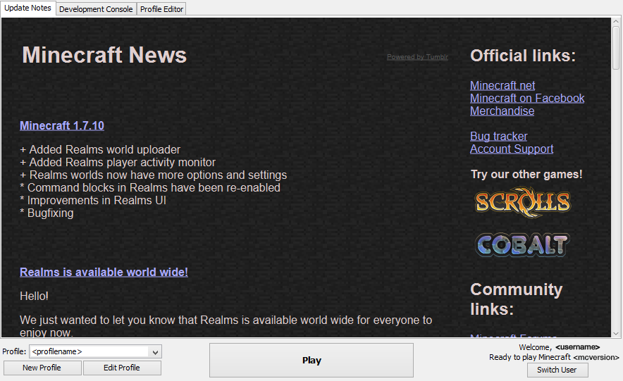Open the Account Support link
623x381 pixels.
coord(512,149)
